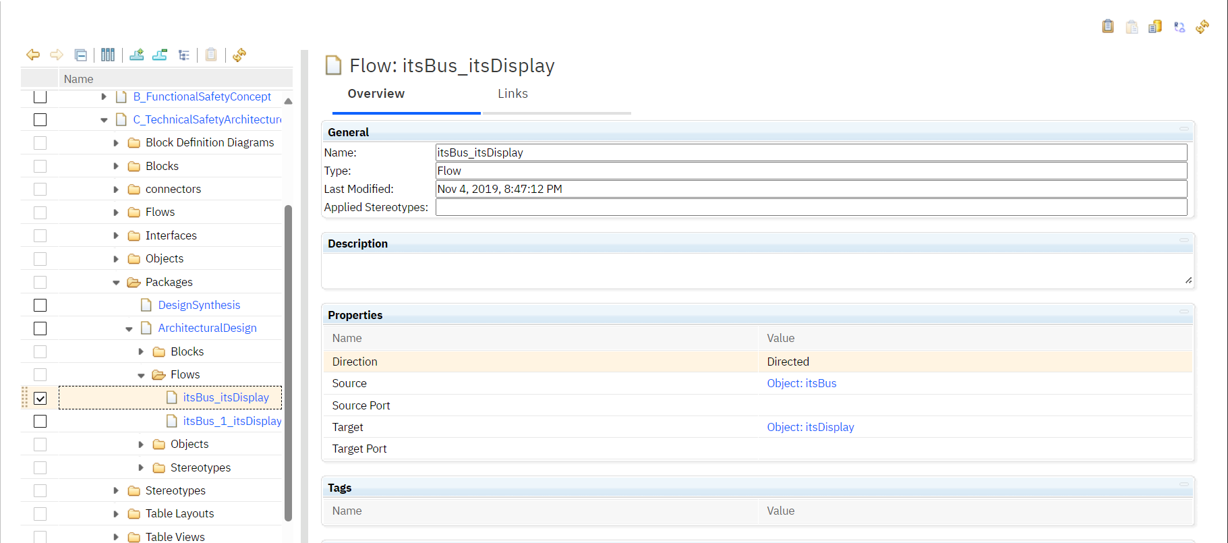Click the page icon beside the Flow title
This screenshot has height=543, width=1228.
click(333, 65)
